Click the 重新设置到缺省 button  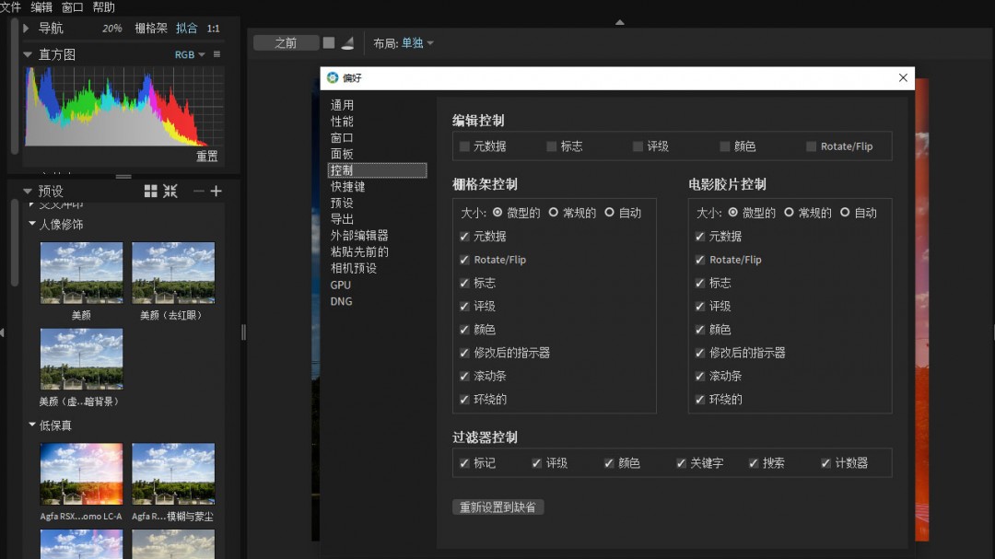(x=498, y=507)
